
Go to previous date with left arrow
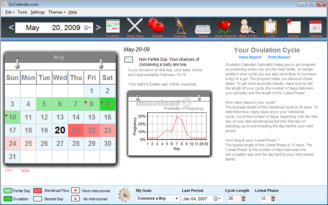11,27
